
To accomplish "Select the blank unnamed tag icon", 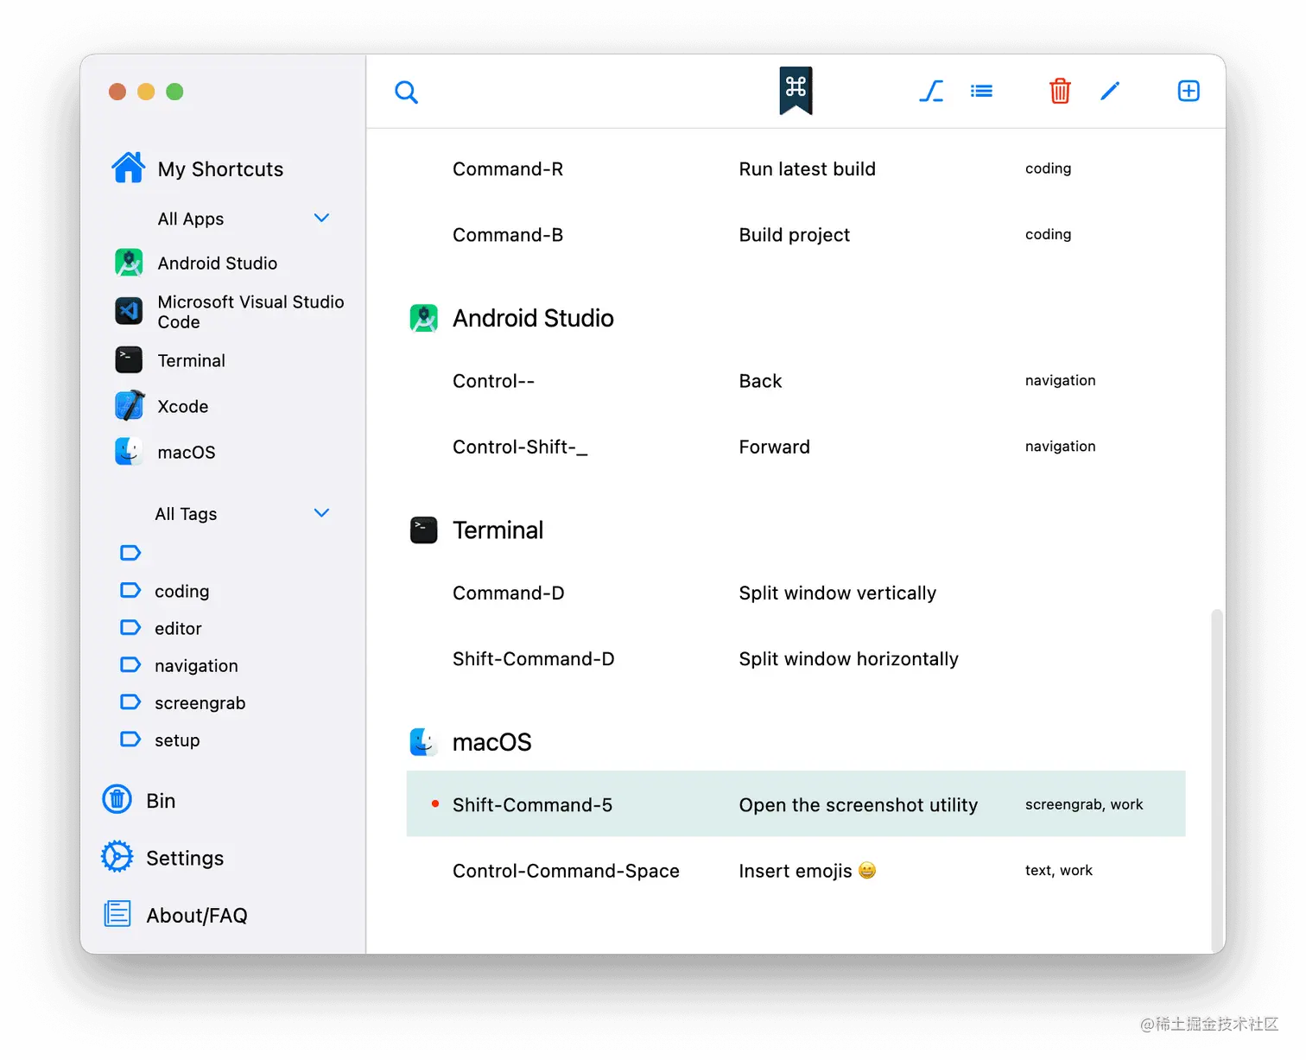I will pyautogui.click(x=130, y=552).
